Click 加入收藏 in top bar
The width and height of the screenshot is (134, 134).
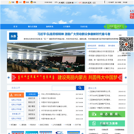(x=118, y=2)
